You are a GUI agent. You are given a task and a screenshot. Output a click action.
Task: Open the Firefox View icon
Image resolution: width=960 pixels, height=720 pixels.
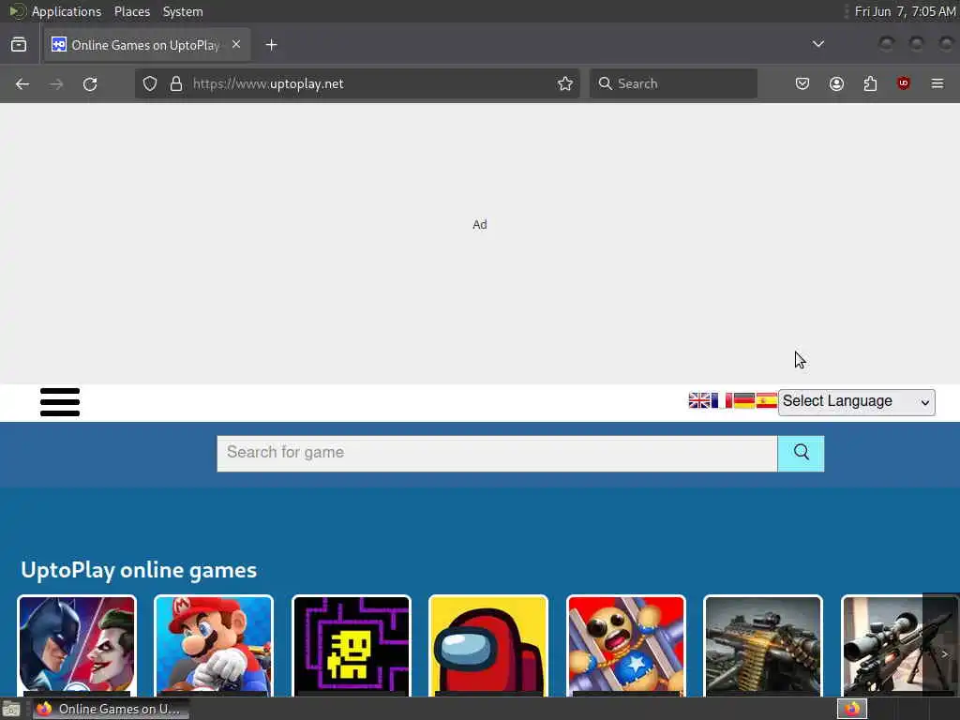pyautogui.click(x=19, y=45)
